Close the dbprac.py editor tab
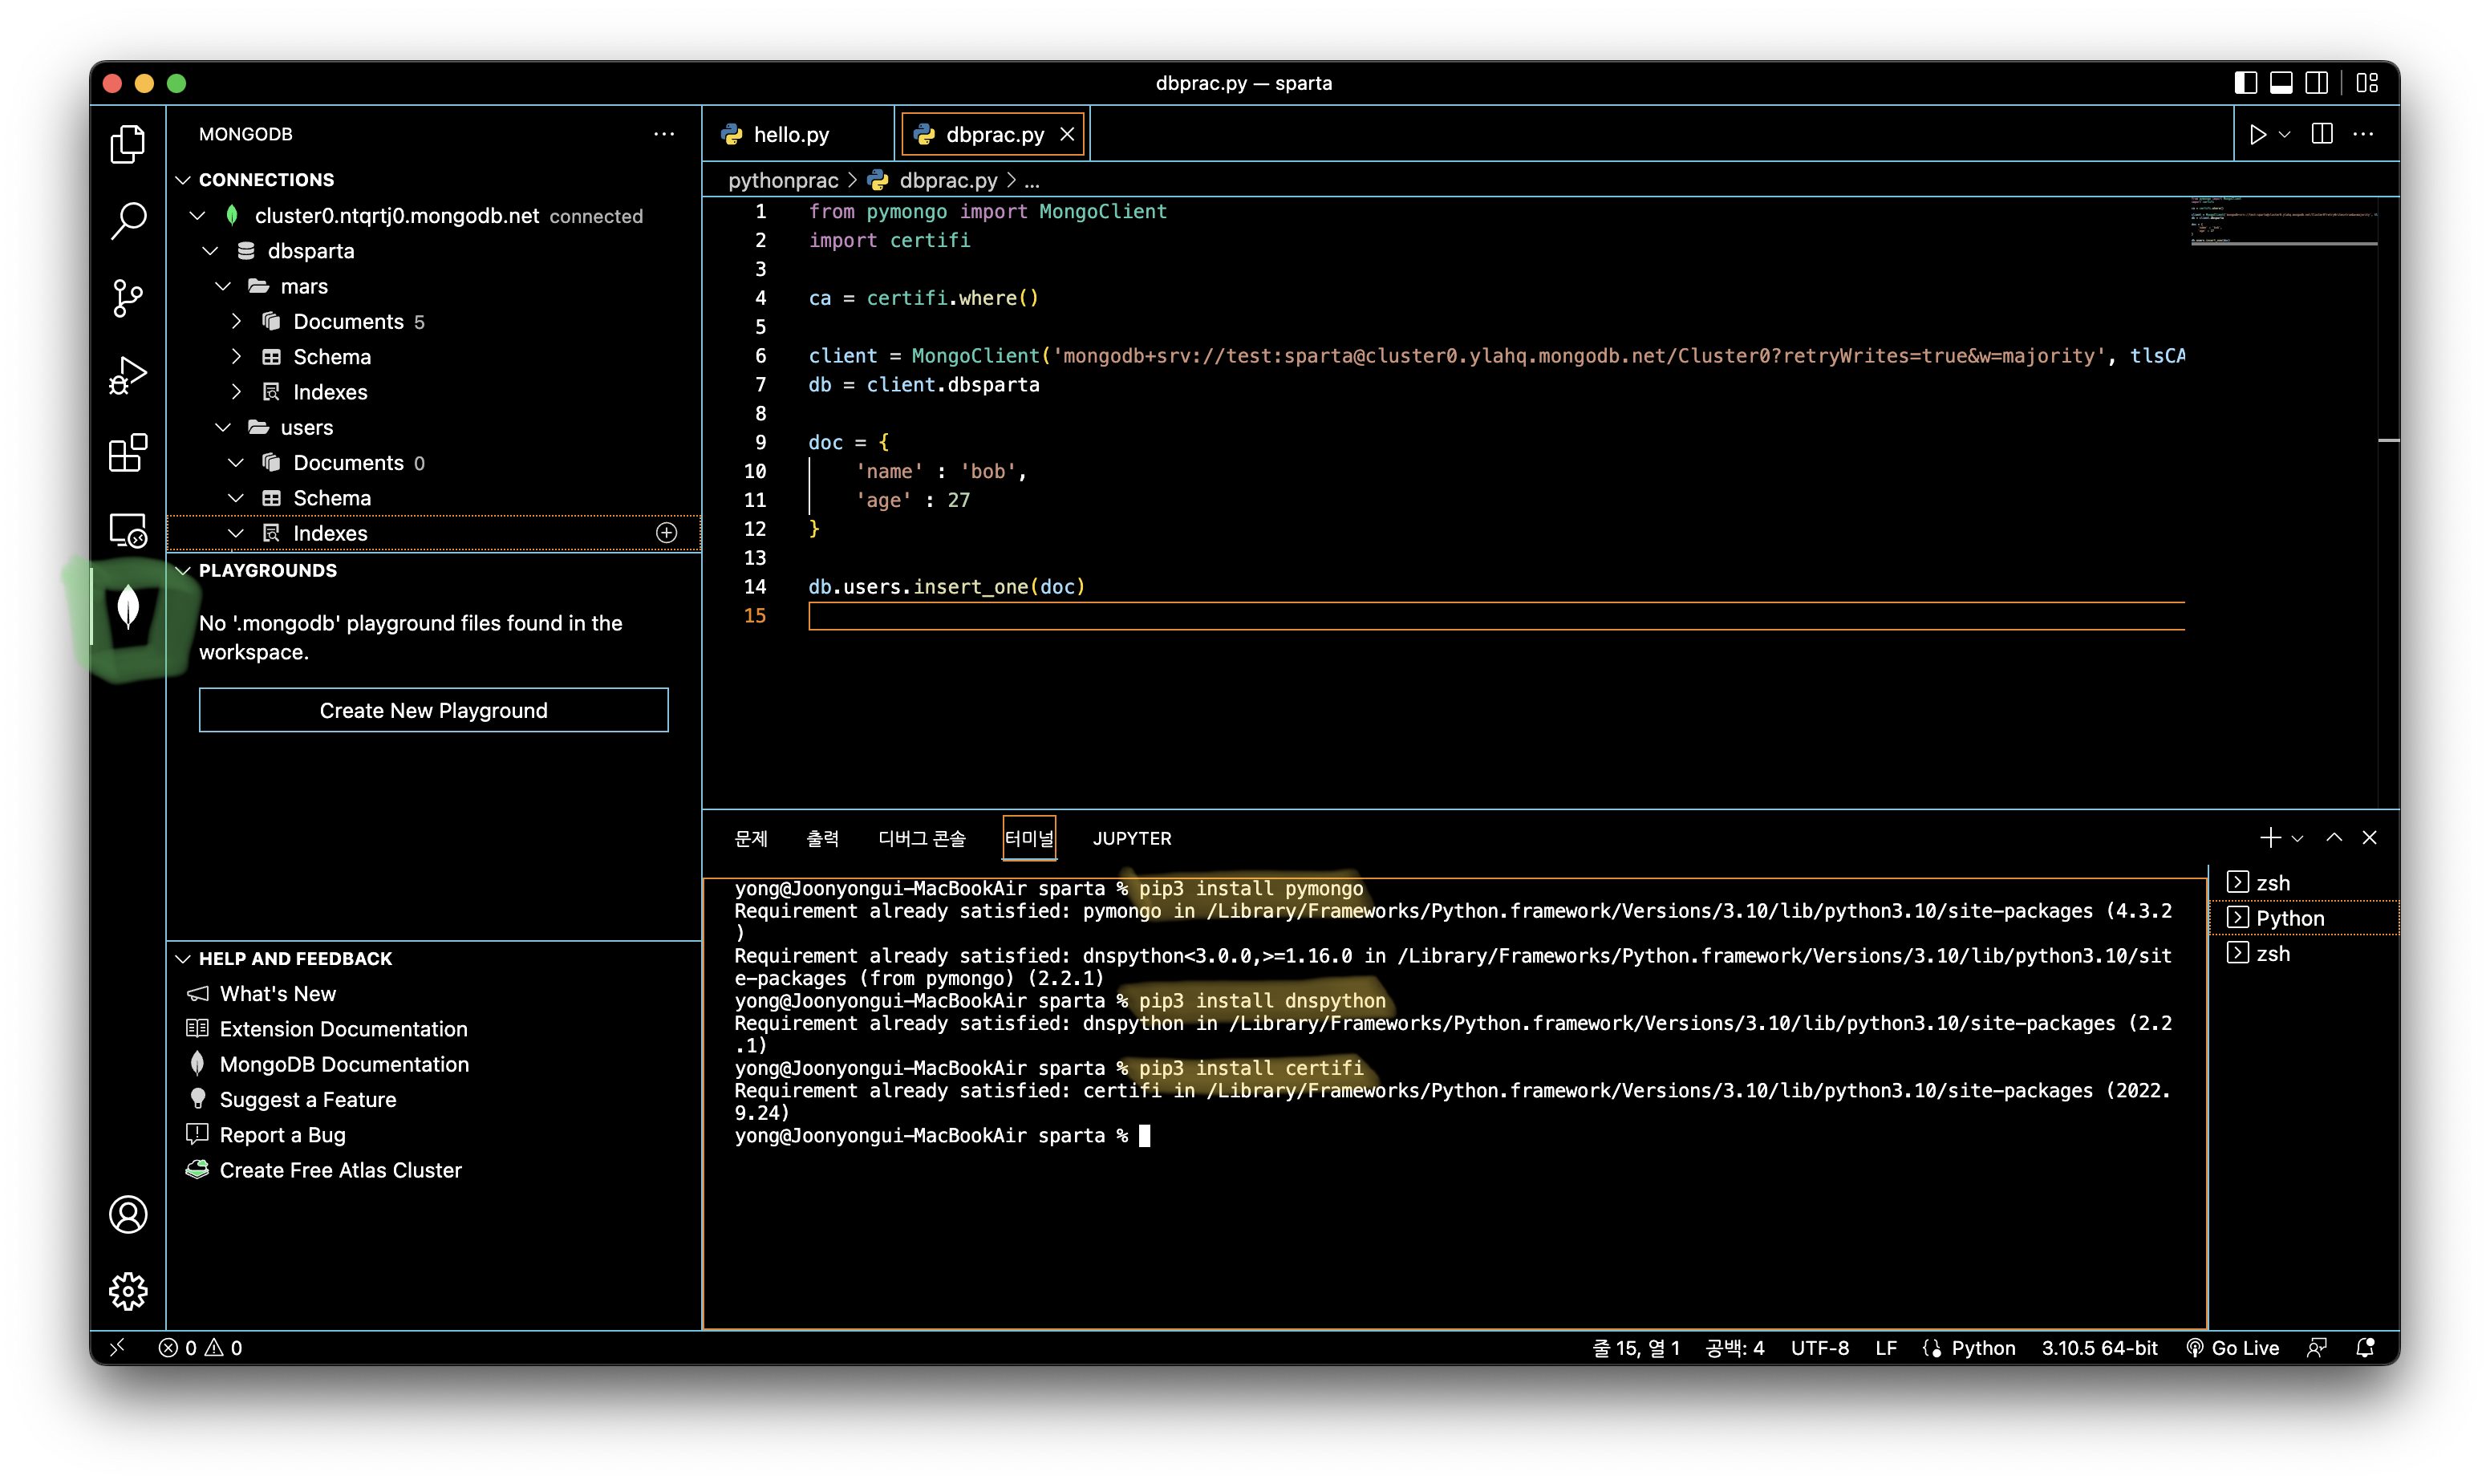Viewport: 2490px width, 1484px height. point(1067,134)
